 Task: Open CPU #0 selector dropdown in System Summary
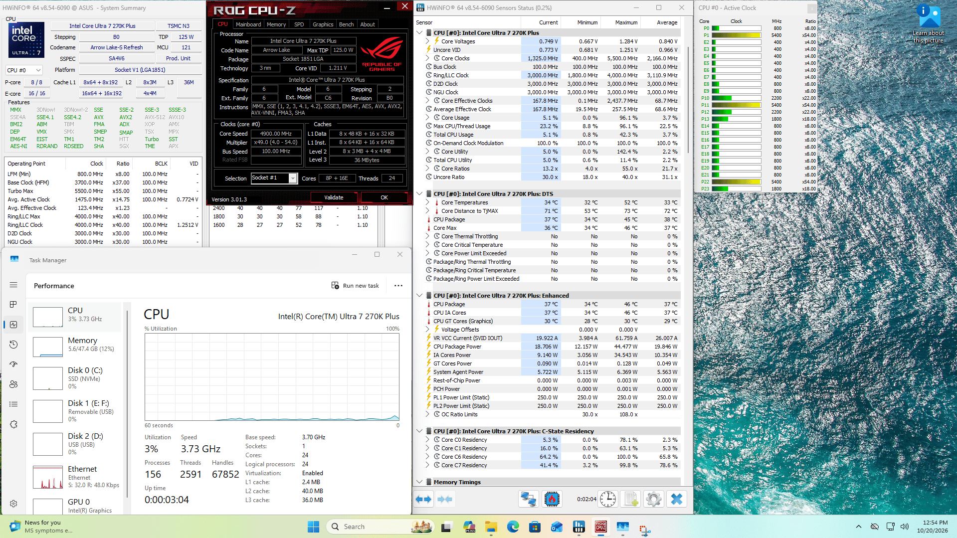click(24, 70)
